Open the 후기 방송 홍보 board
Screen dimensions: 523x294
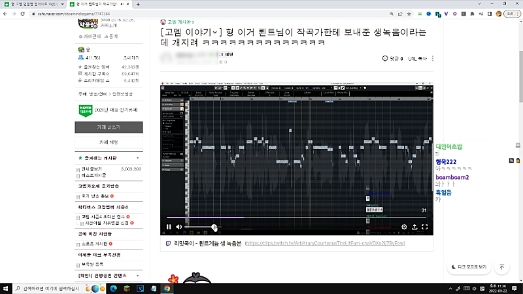pyautogui.click(x=95, y=197)
